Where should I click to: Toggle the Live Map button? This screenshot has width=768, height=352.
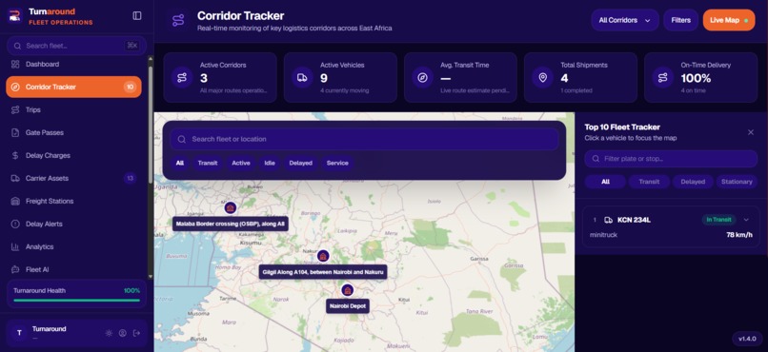click(x=729, y=20)
